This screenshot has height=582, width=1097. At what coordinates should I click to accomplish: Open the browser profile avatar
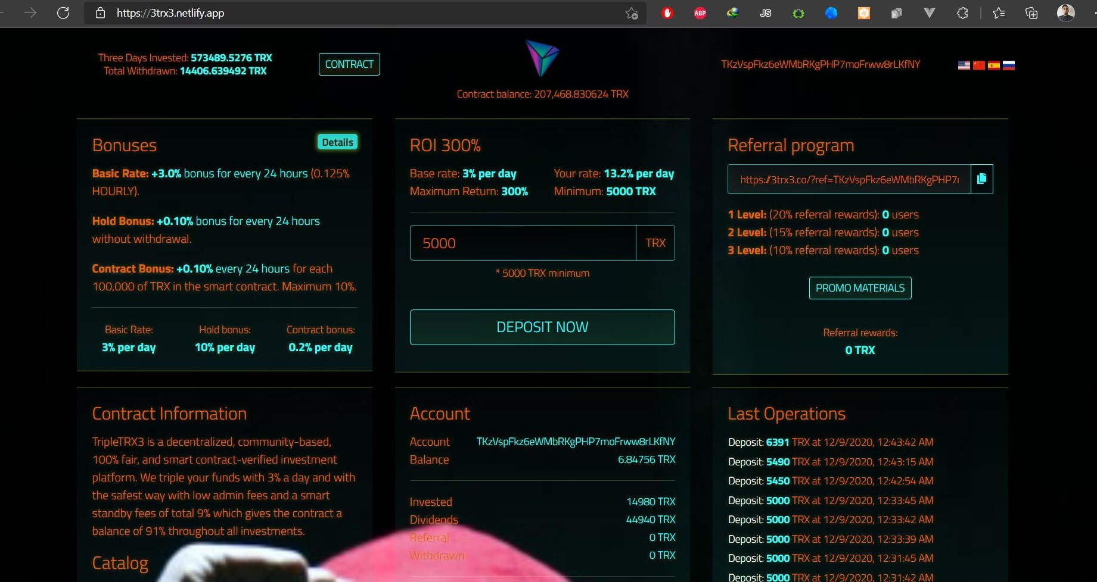[x=1065, y=12]
